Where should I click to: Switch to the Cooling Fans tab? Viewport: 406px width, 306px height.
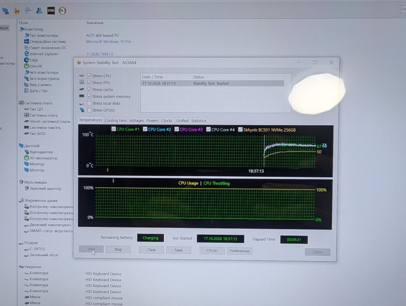[115, 120]
